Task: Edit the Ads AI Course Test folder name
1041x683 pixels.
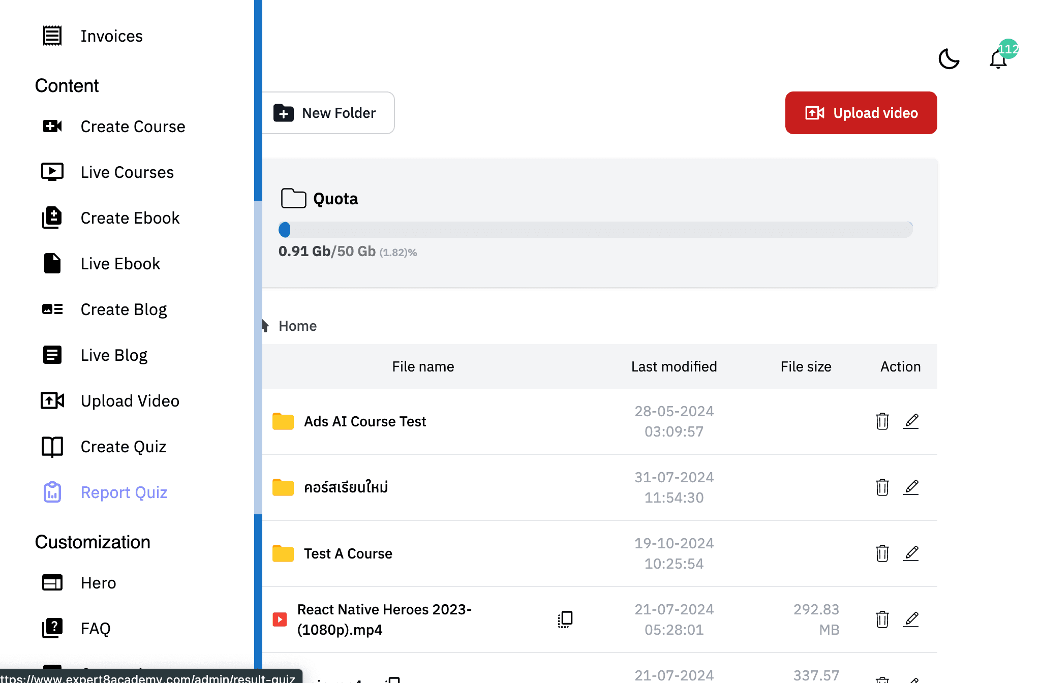Action: coord(911,421)
